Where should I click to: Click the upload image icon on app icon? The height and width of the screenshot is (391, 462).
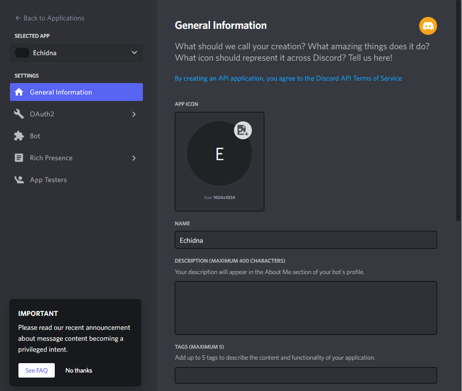[243, 130]
